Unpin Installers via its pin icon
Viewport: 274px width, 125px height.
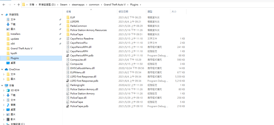pyautogui.click(x=60, y=34)
